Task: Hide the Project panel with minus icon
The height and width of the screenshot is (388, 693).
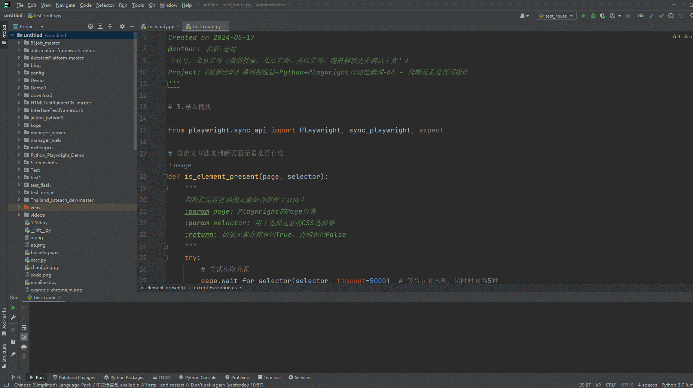Action: pyautogui.click(x=132, y=26)
